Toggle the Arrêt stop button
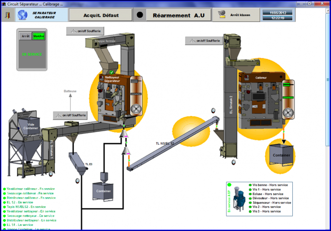 click(26, 36)
